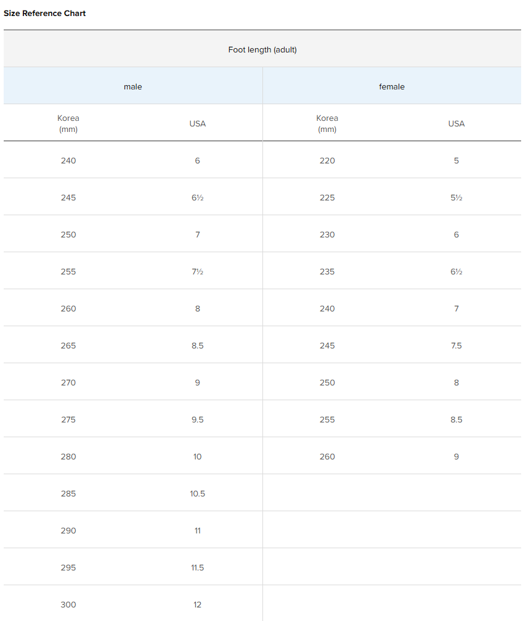Select male Korea size 270 cell
This screenshot has width=523, height=621.
(x=68, y=382)
